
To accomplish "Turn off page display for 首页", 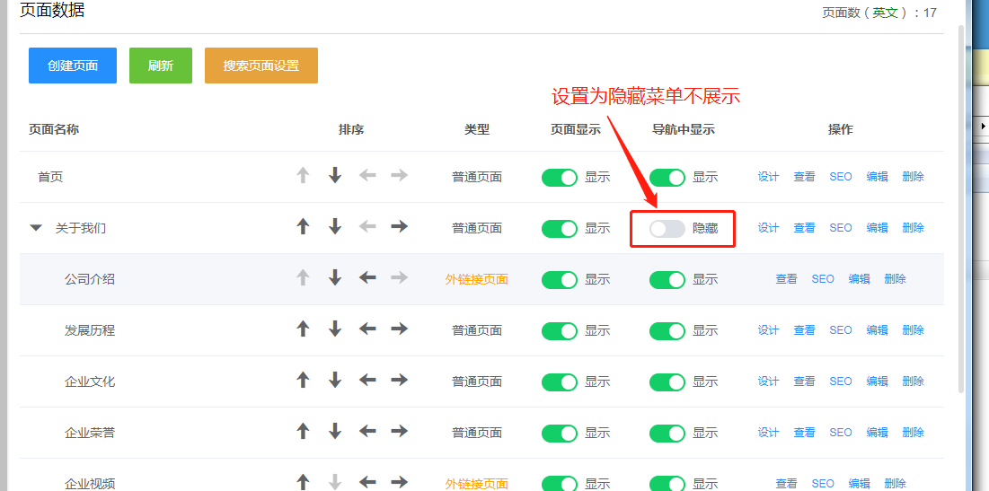I will point(559,178).
